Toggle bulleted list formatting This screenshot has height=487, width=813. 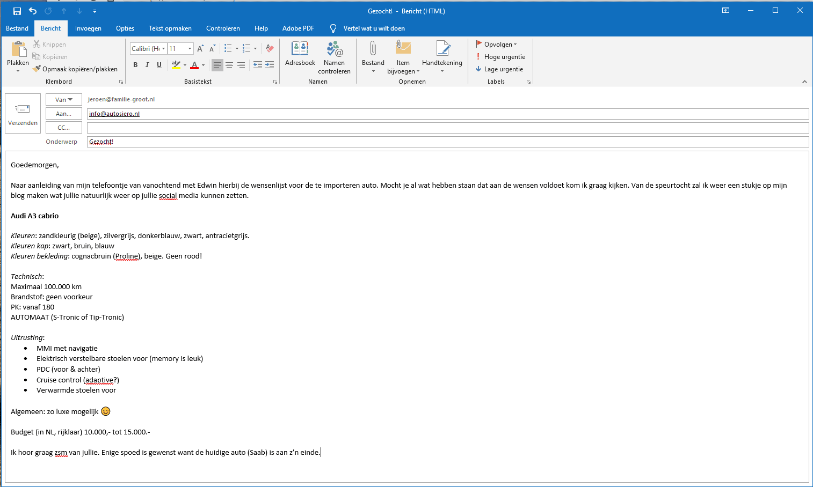coord(228,48)
